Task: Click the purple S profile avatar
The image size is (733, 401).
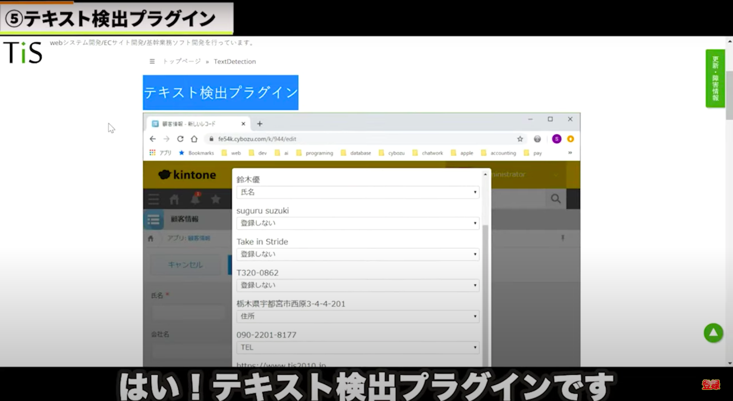Action: click(x=556, y=139)
